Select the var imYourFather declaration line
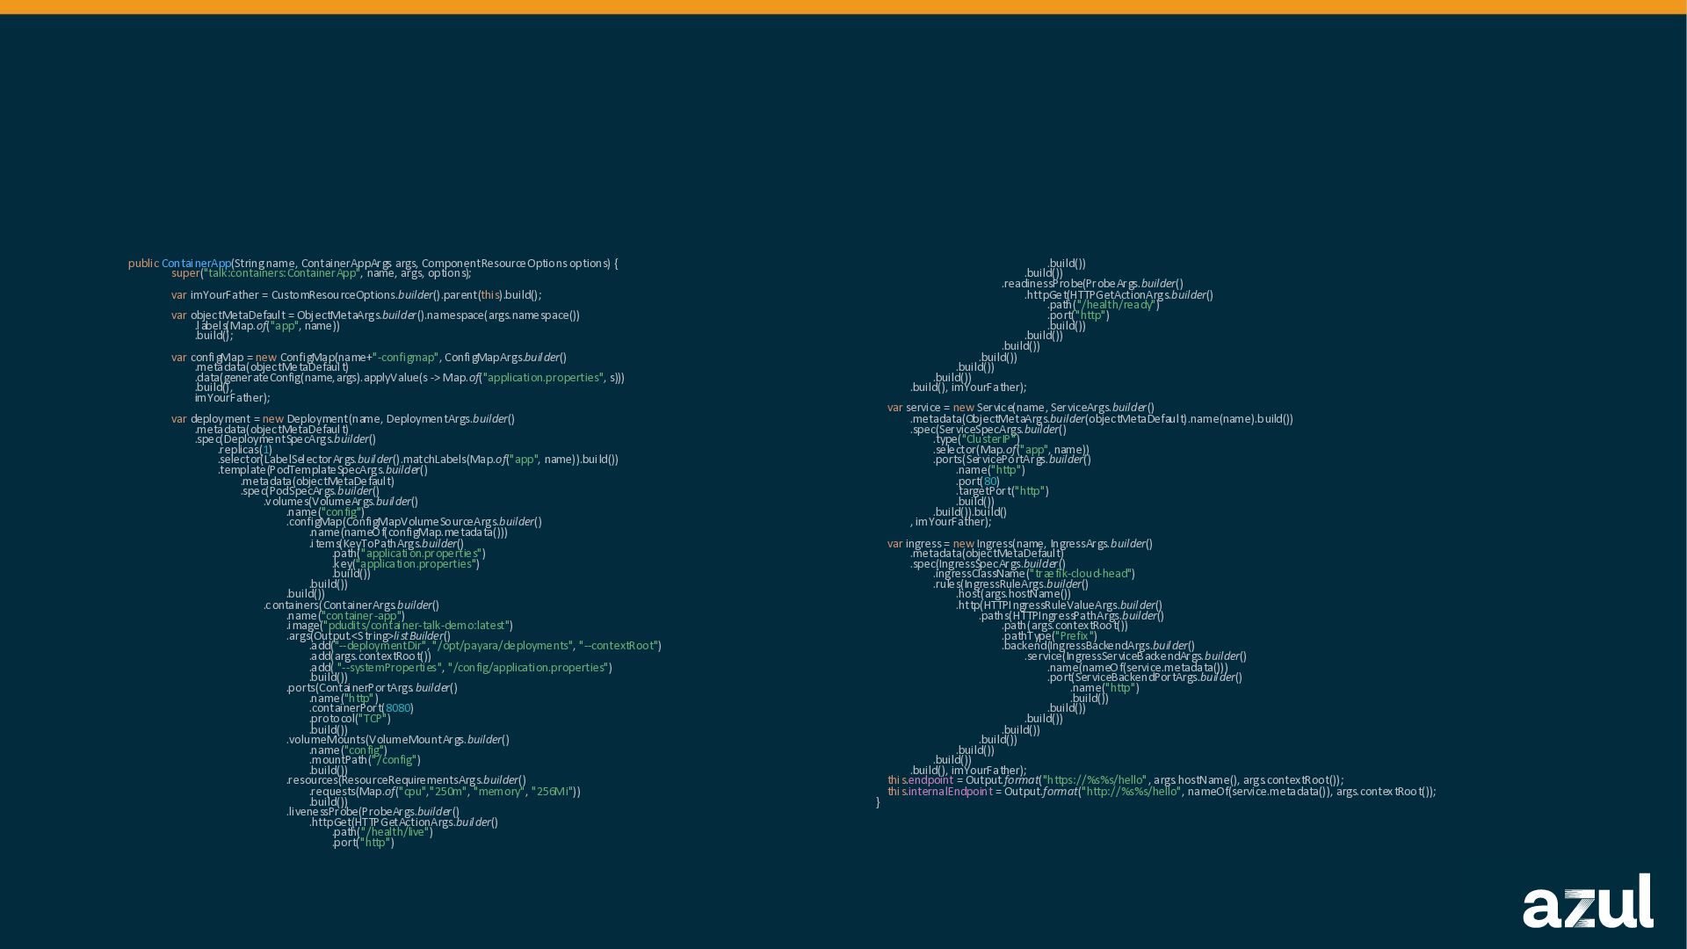Image resolution: width=1687 pixels, height=949 pixels. pyautogui.click(x=356, y=295)
